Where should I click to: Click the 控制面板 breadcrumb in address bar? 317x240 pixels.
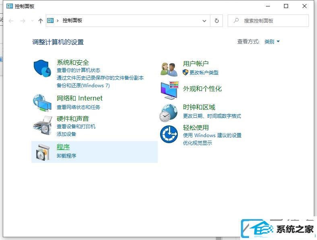coord(72,21)
